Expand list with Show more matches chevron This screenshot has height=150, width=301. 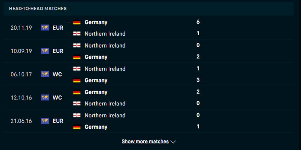173,142
